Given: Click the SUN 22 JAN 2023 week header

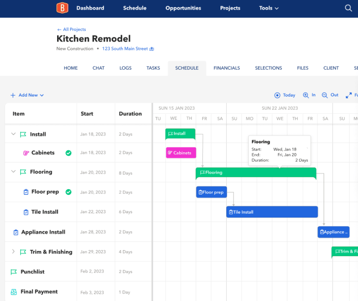Looking at the screenshot, I should 280,108.
